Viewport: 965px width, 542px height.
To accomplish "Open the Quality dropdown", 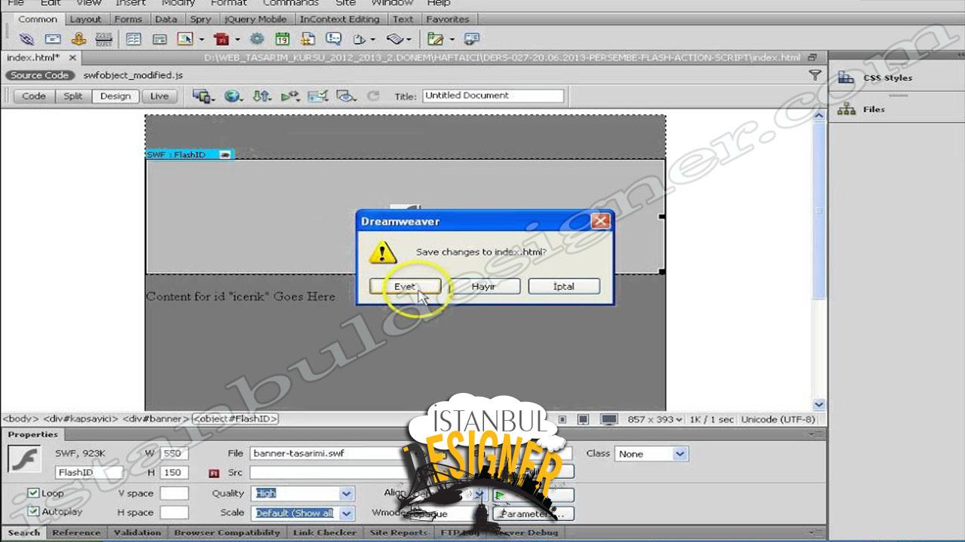I will 347,494.
